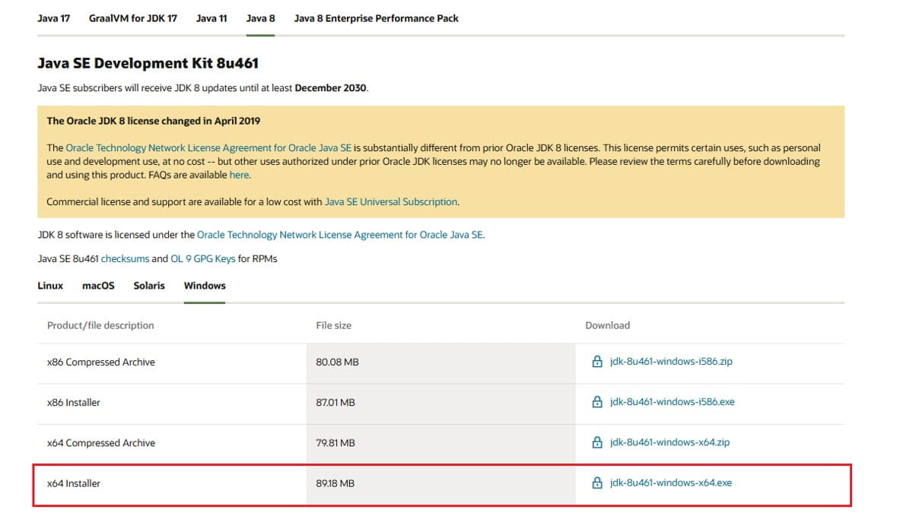913x519 pixels.
Task: Download jdk-8u461-windows-x64.zip archive
Action: coord(670,442)
